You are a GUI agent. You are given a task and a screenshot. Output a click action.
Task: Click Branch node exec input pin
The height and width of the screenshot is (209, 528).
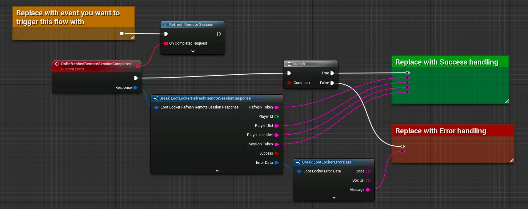pyautogui.click(x=289, y=73)
